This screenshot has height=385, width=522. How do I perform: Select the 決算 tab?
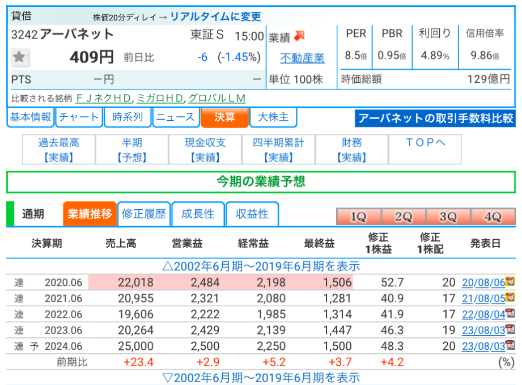click(x=224, y=117)
